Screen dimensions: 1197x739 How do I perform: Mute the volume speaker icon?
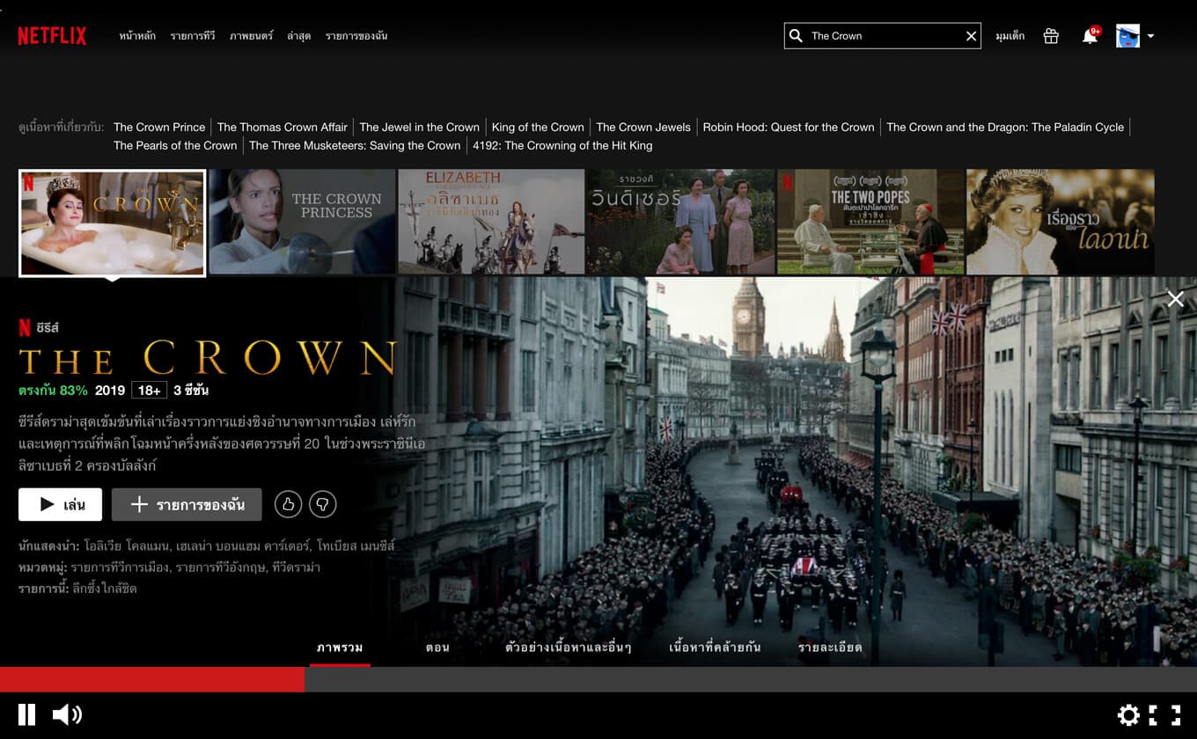click(x=67, y=714)
